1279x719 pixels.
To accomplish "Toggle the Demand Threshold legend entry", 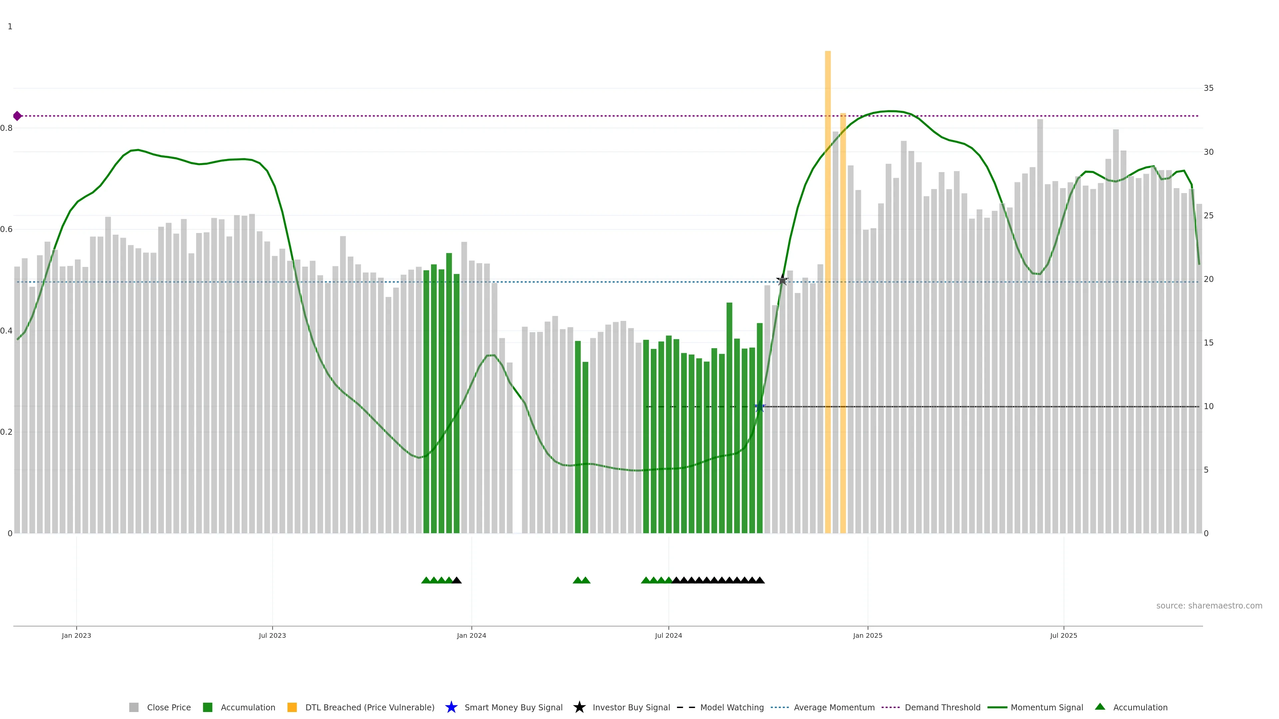I will [x=942, y=707].
